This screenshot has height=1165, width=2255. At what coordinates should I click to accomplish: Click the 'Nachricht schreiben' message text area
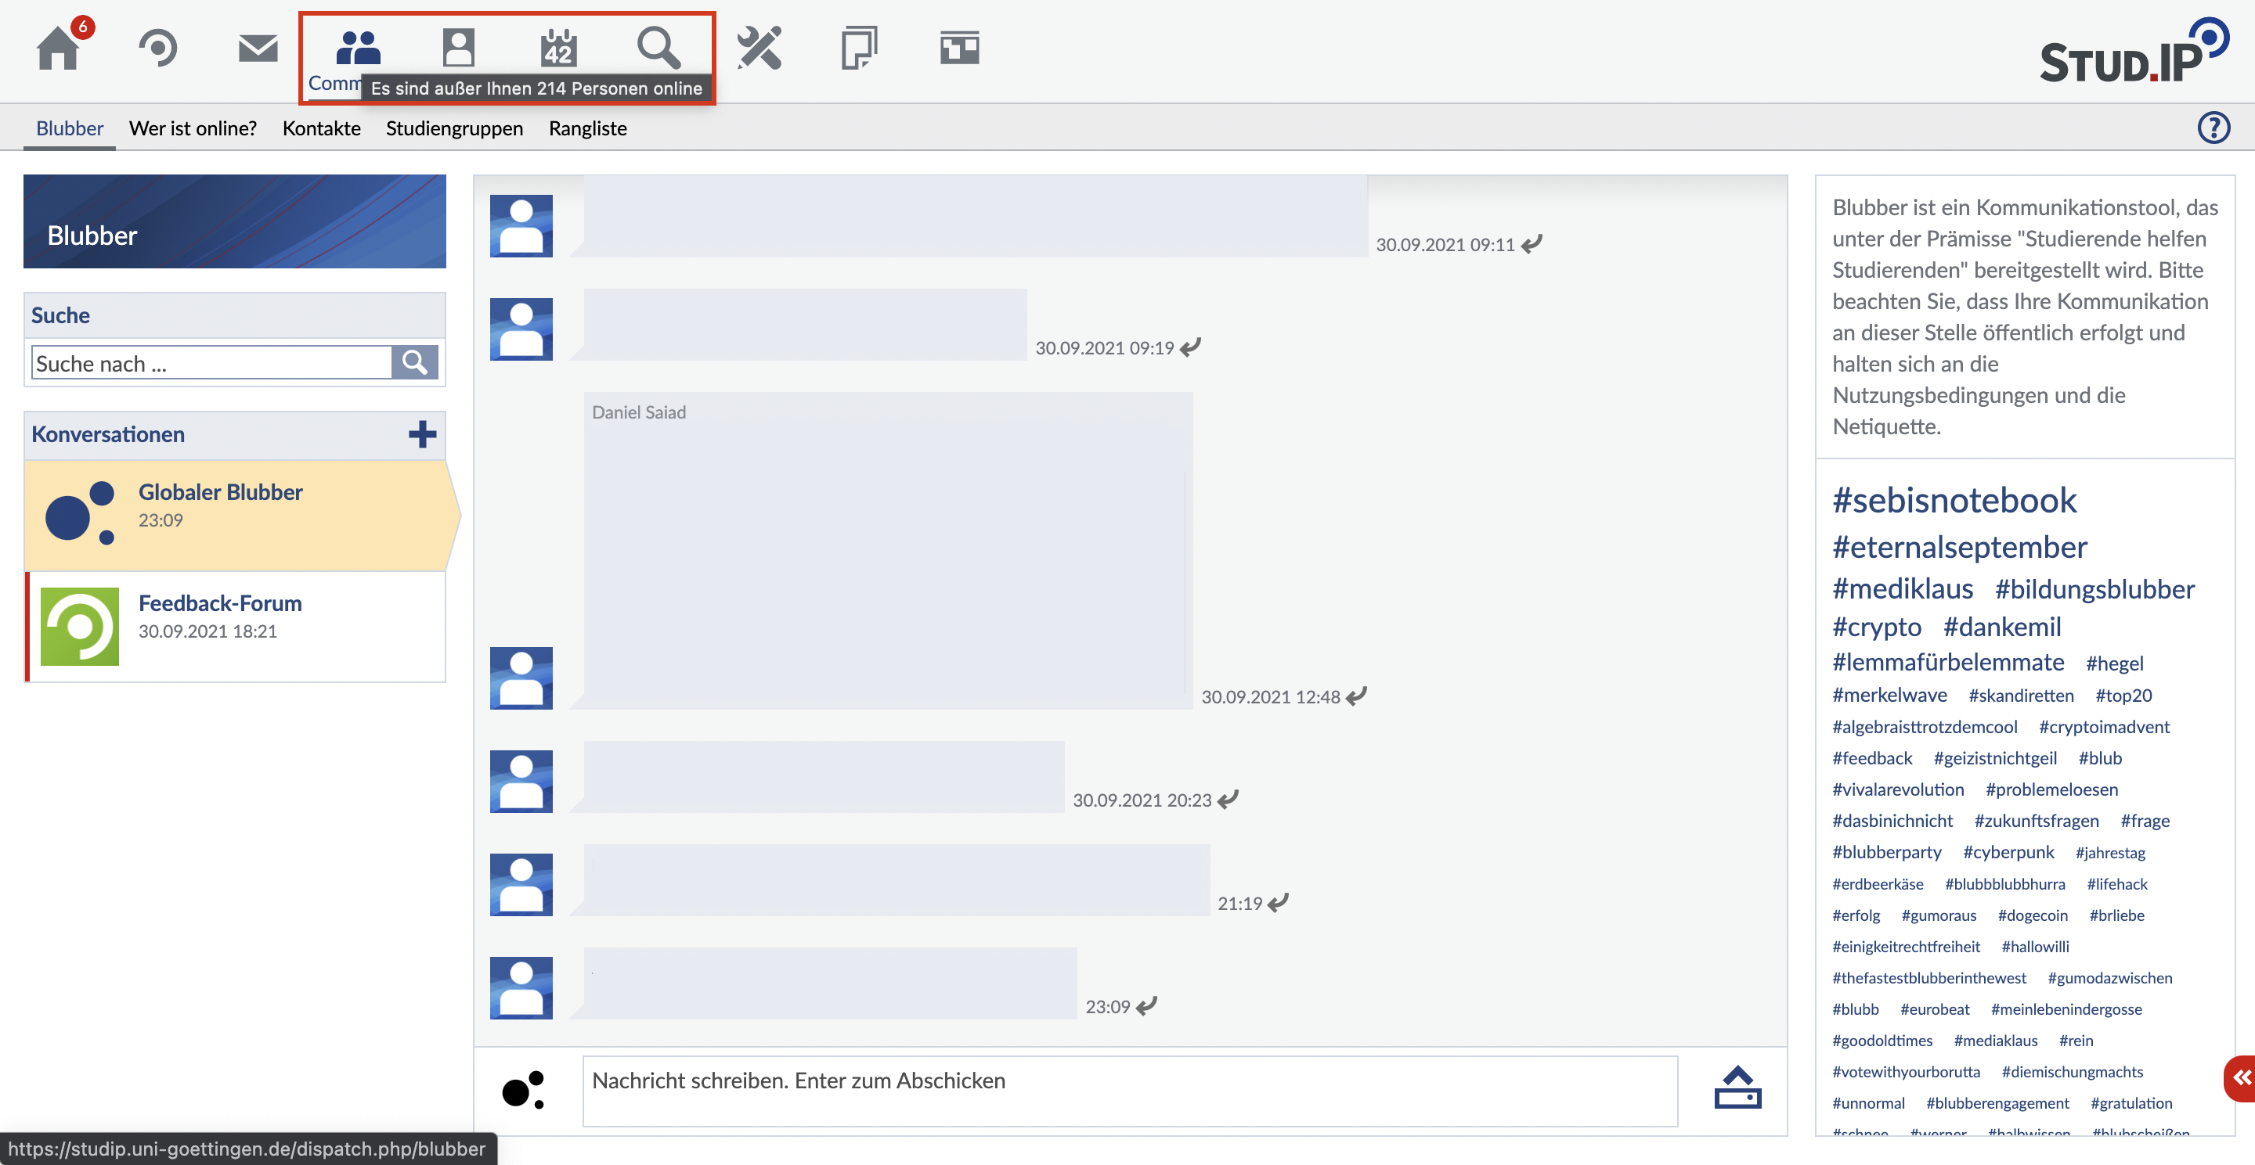[x=1129, y=1091]
